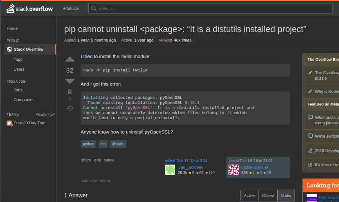Bookmark this question
Image resolution: width=339 pixels, height=202 pixels.
(70, 92)
